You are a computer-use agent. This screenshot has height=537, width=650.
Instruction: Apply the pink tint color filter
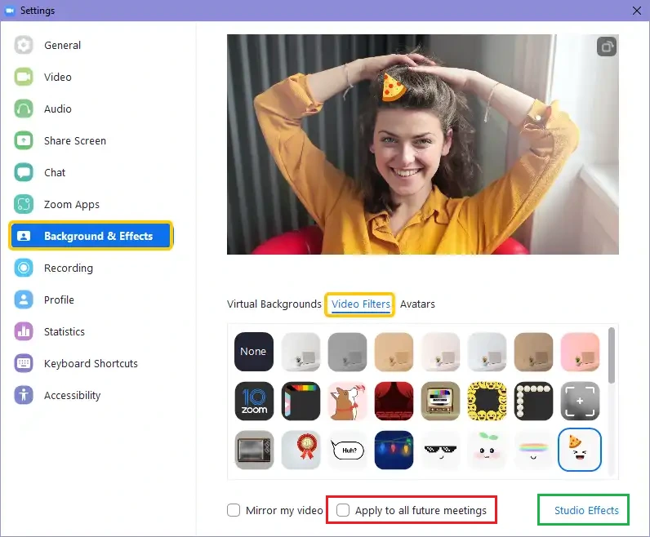tap(581, 352)
